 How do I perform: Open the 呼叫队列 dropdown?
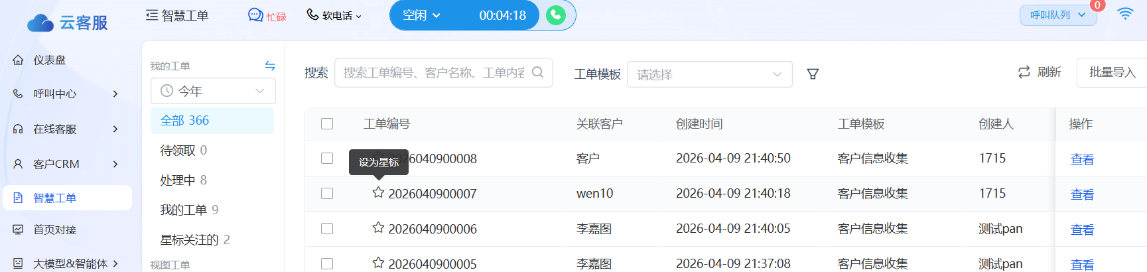pos(1058,15)
